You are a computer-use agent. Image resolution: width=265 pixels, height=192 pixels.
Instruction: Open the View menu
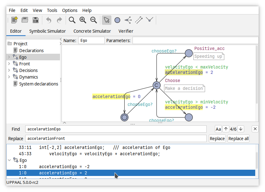pos(37,10)
